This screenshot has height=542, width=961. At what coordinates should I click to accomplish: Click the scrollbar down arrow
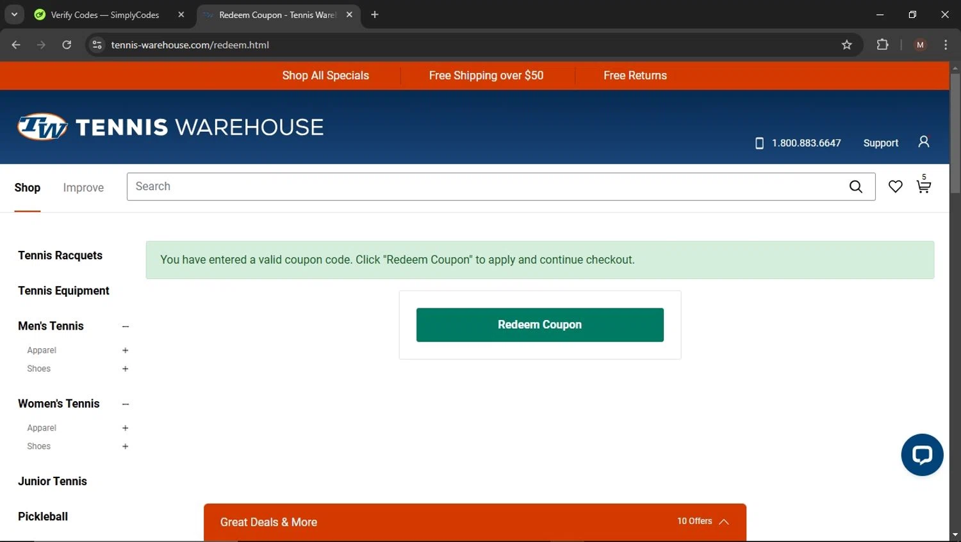[x=955, y=534]
